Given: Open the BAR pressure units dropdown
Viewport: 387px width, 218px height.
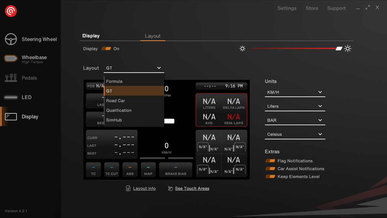Looking at the screenshot, I should (x=295, y=120).
